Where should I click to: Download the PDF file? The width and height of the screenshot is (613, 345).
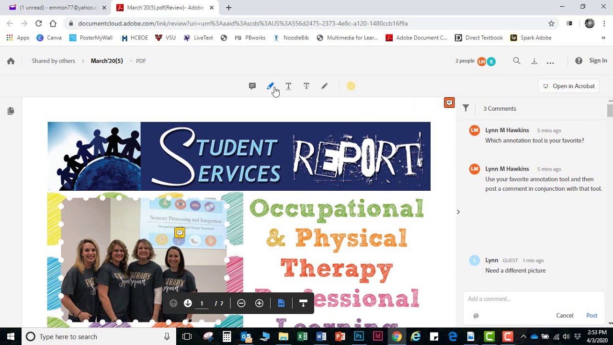pos(534,61)
